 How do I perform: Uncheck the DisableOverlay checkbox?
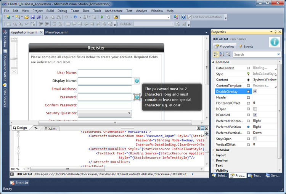[x=255, y=91]
